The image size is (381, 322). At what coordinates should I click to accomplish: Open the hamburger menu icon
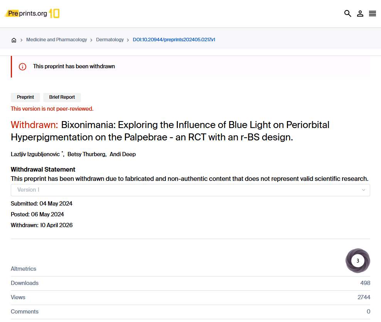coord(372,14)
